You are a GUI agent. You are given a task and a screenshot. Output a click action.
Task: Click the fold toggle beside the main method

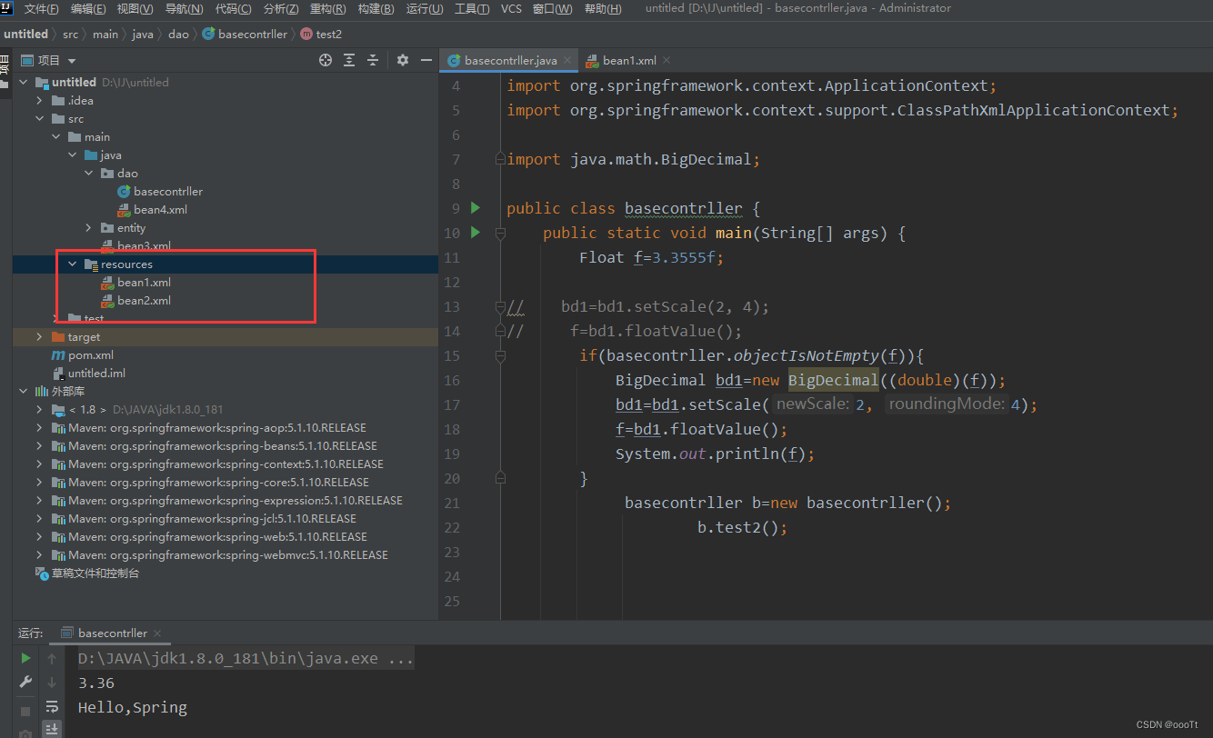tap(499, 234)
